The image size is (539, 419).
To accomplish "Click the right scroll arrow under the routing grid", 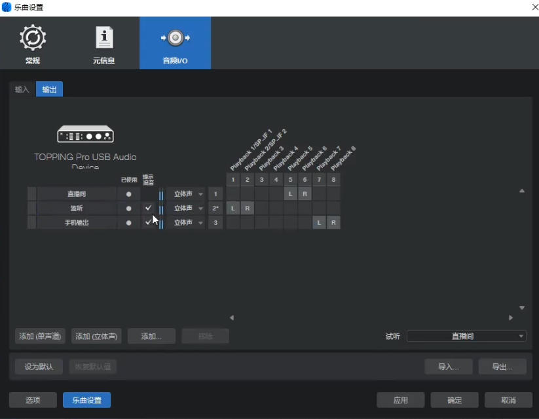I will pos(511,318).
